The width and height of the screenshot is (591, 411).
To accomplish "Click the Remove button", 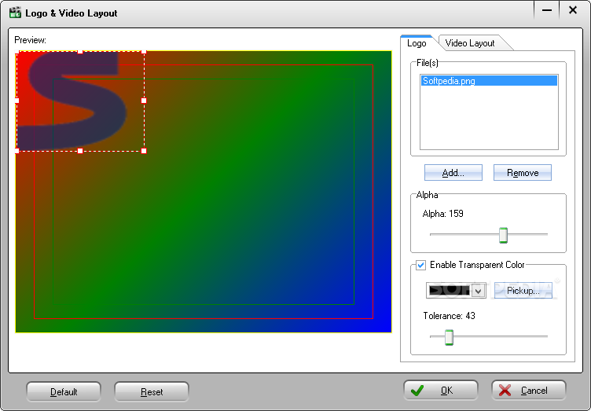I will 523,173.
